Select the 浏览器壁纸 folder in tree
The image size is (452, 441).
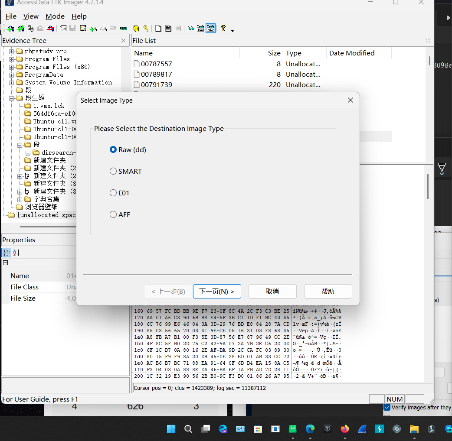click(41, 207)
